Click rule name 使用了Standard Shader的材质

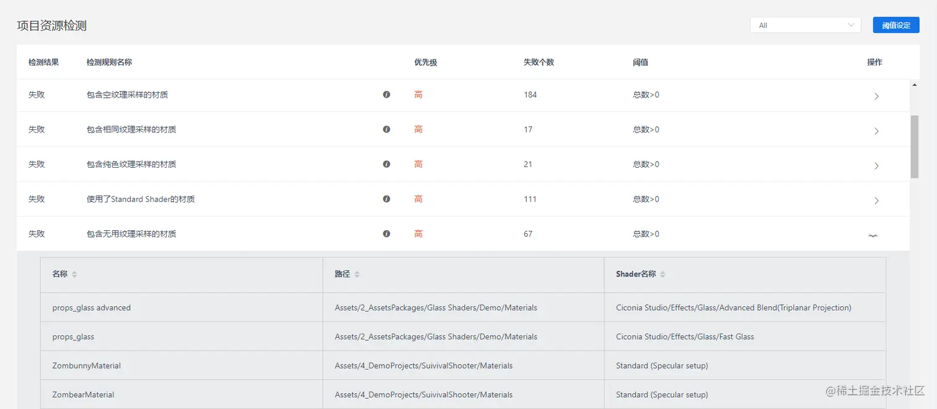tap(141, 199)
